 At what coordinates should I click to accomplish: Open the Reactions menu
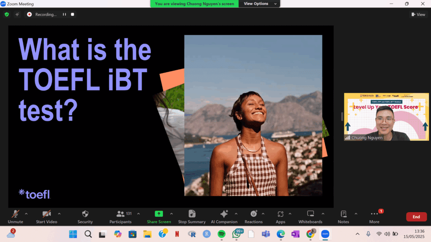pyautogui.click(x=253, y=216)
